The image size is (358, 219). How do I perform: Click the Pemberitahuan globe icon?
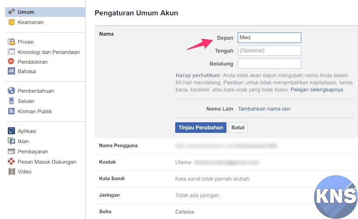pos(12,91)
